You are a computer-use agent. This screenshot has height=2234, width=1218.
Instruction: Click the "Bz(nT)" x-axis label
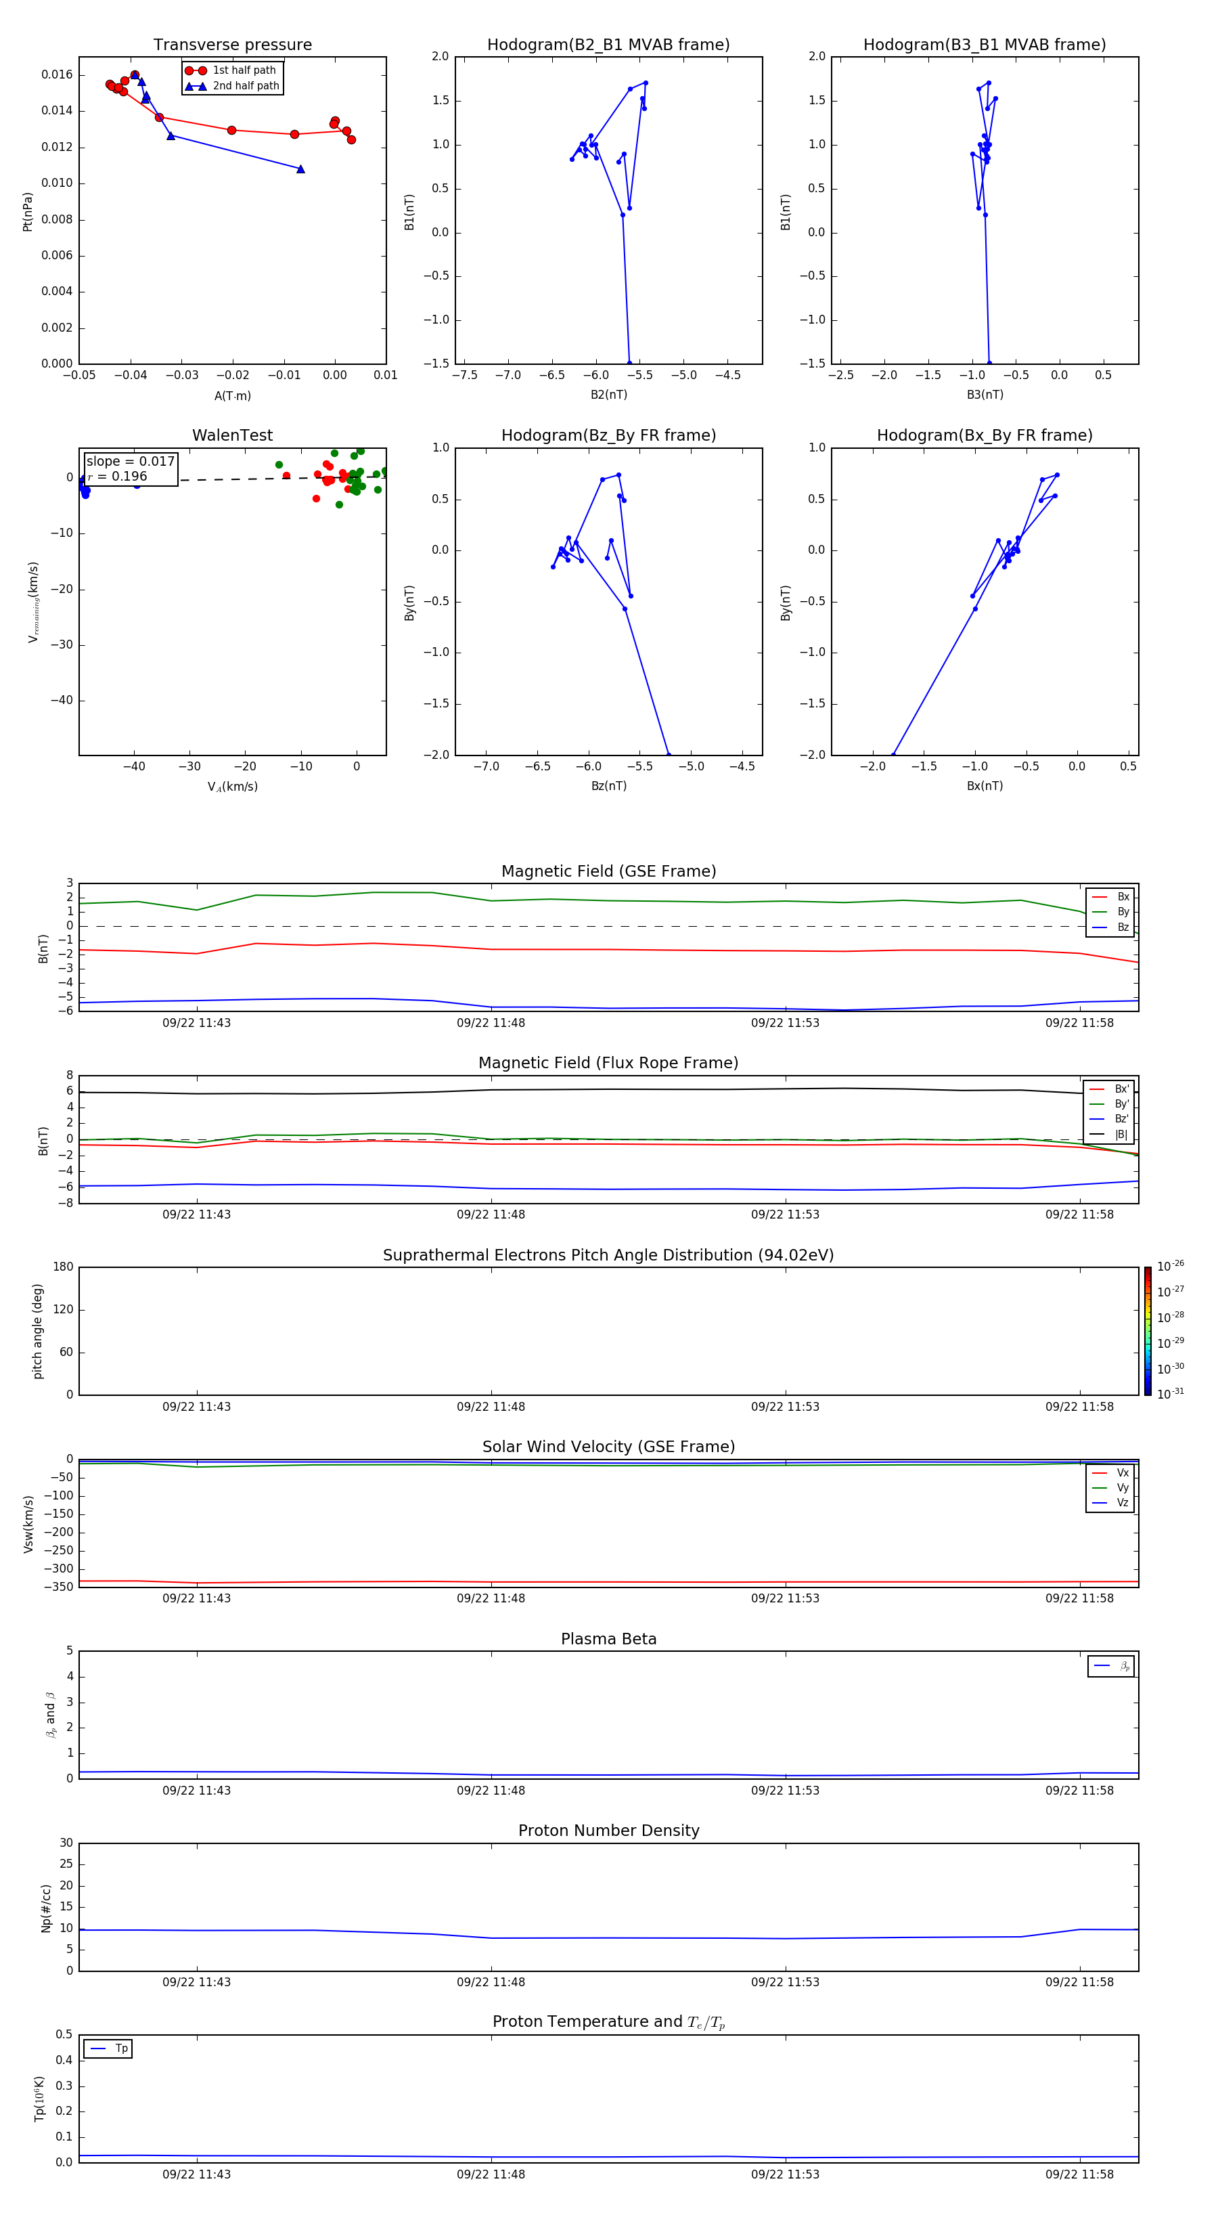coord(608,786)
